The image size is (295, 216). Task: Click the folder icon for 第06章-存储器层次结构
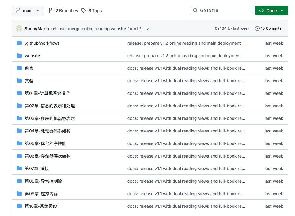coord(19,156)
